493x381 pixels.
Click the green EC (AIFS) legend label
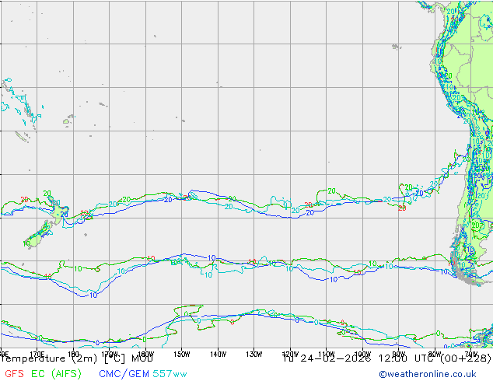pos(56,373)
